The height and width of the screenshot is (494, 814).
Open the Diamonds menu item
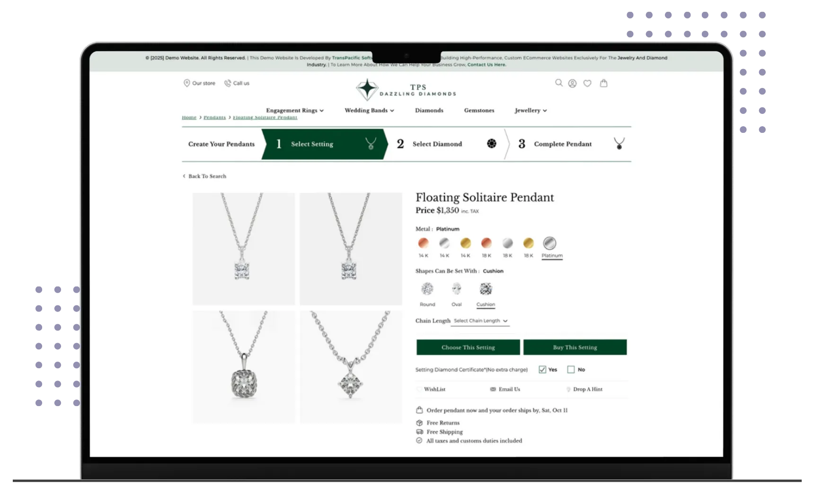pyautogui.click(x=429, y=110)
